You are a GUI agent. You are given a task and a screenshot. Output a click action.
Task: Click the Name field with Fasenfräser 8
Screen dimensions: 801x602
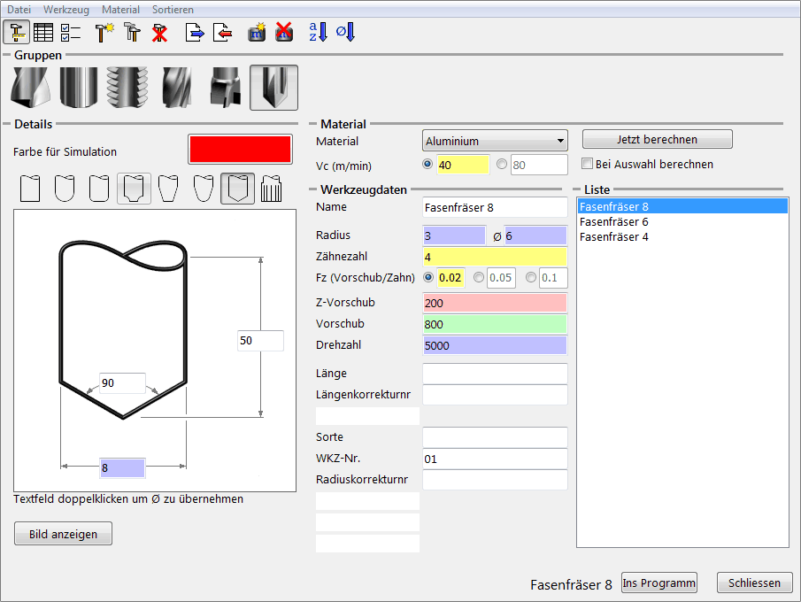(x=495, y=207)
